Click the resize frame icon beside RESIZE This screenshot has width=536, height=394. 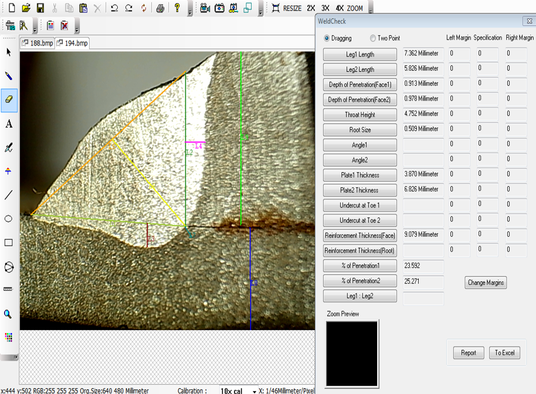coord(276,8)
